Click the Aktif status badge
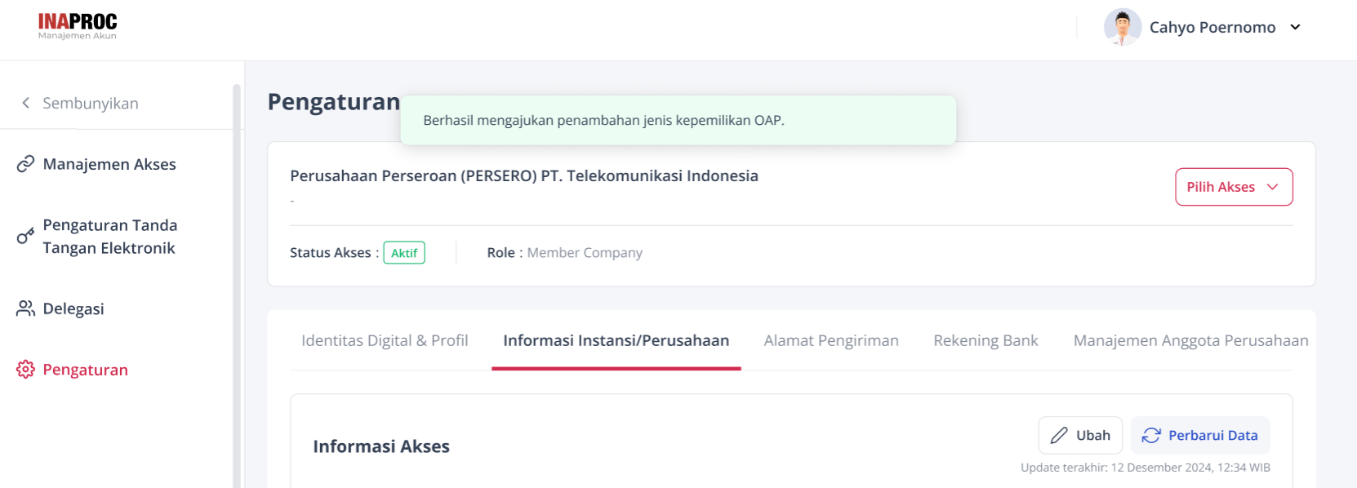Screen dimensions: 1357x488 click(404, 253)
